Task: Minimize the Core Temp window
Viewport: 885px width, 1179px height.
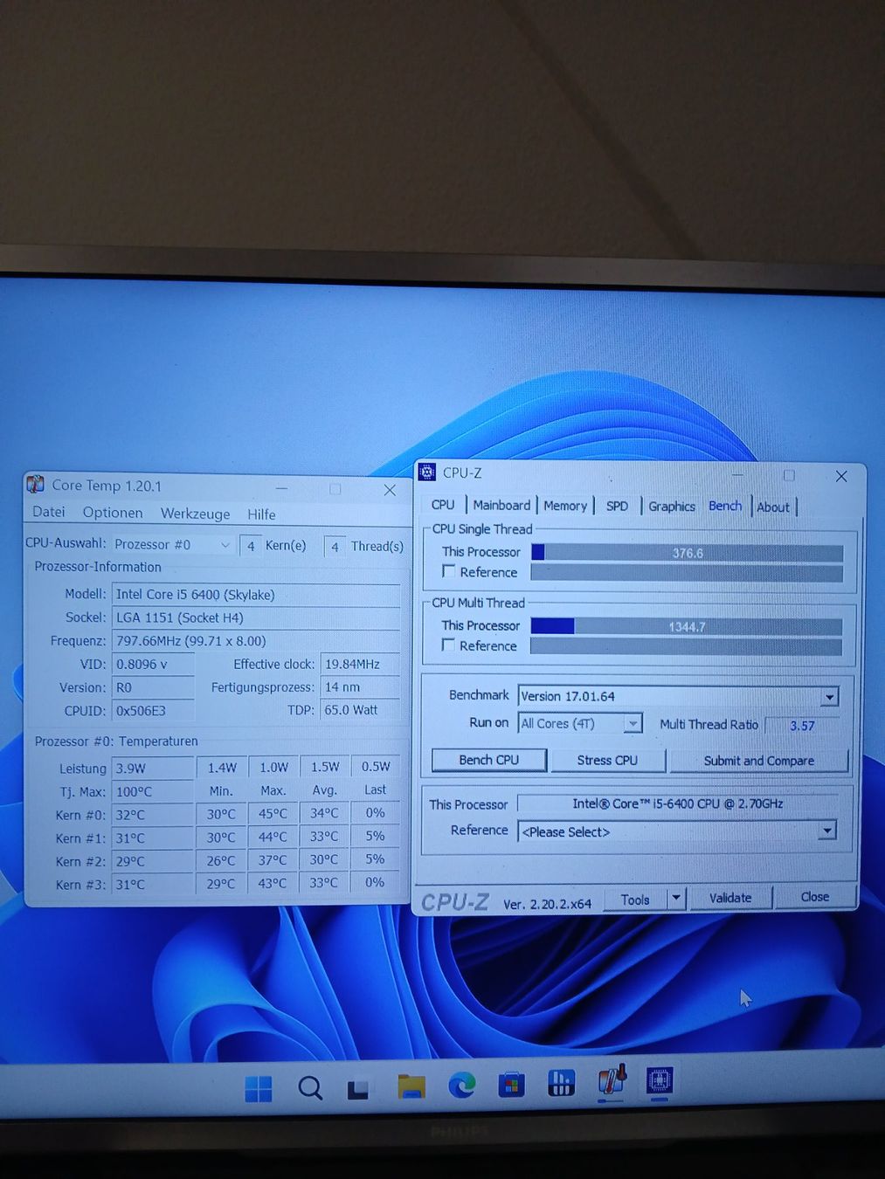Action: [x=281, y=488]
